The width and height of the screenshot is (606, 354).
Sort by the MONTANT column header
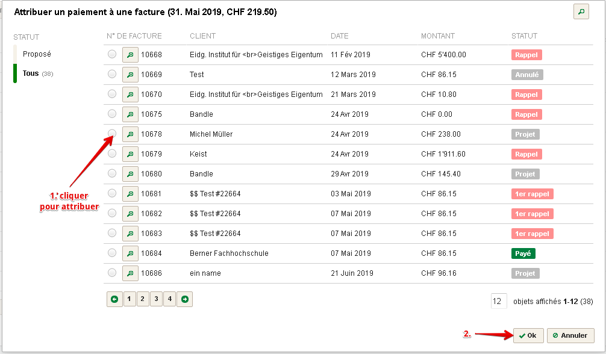[438, 36]
